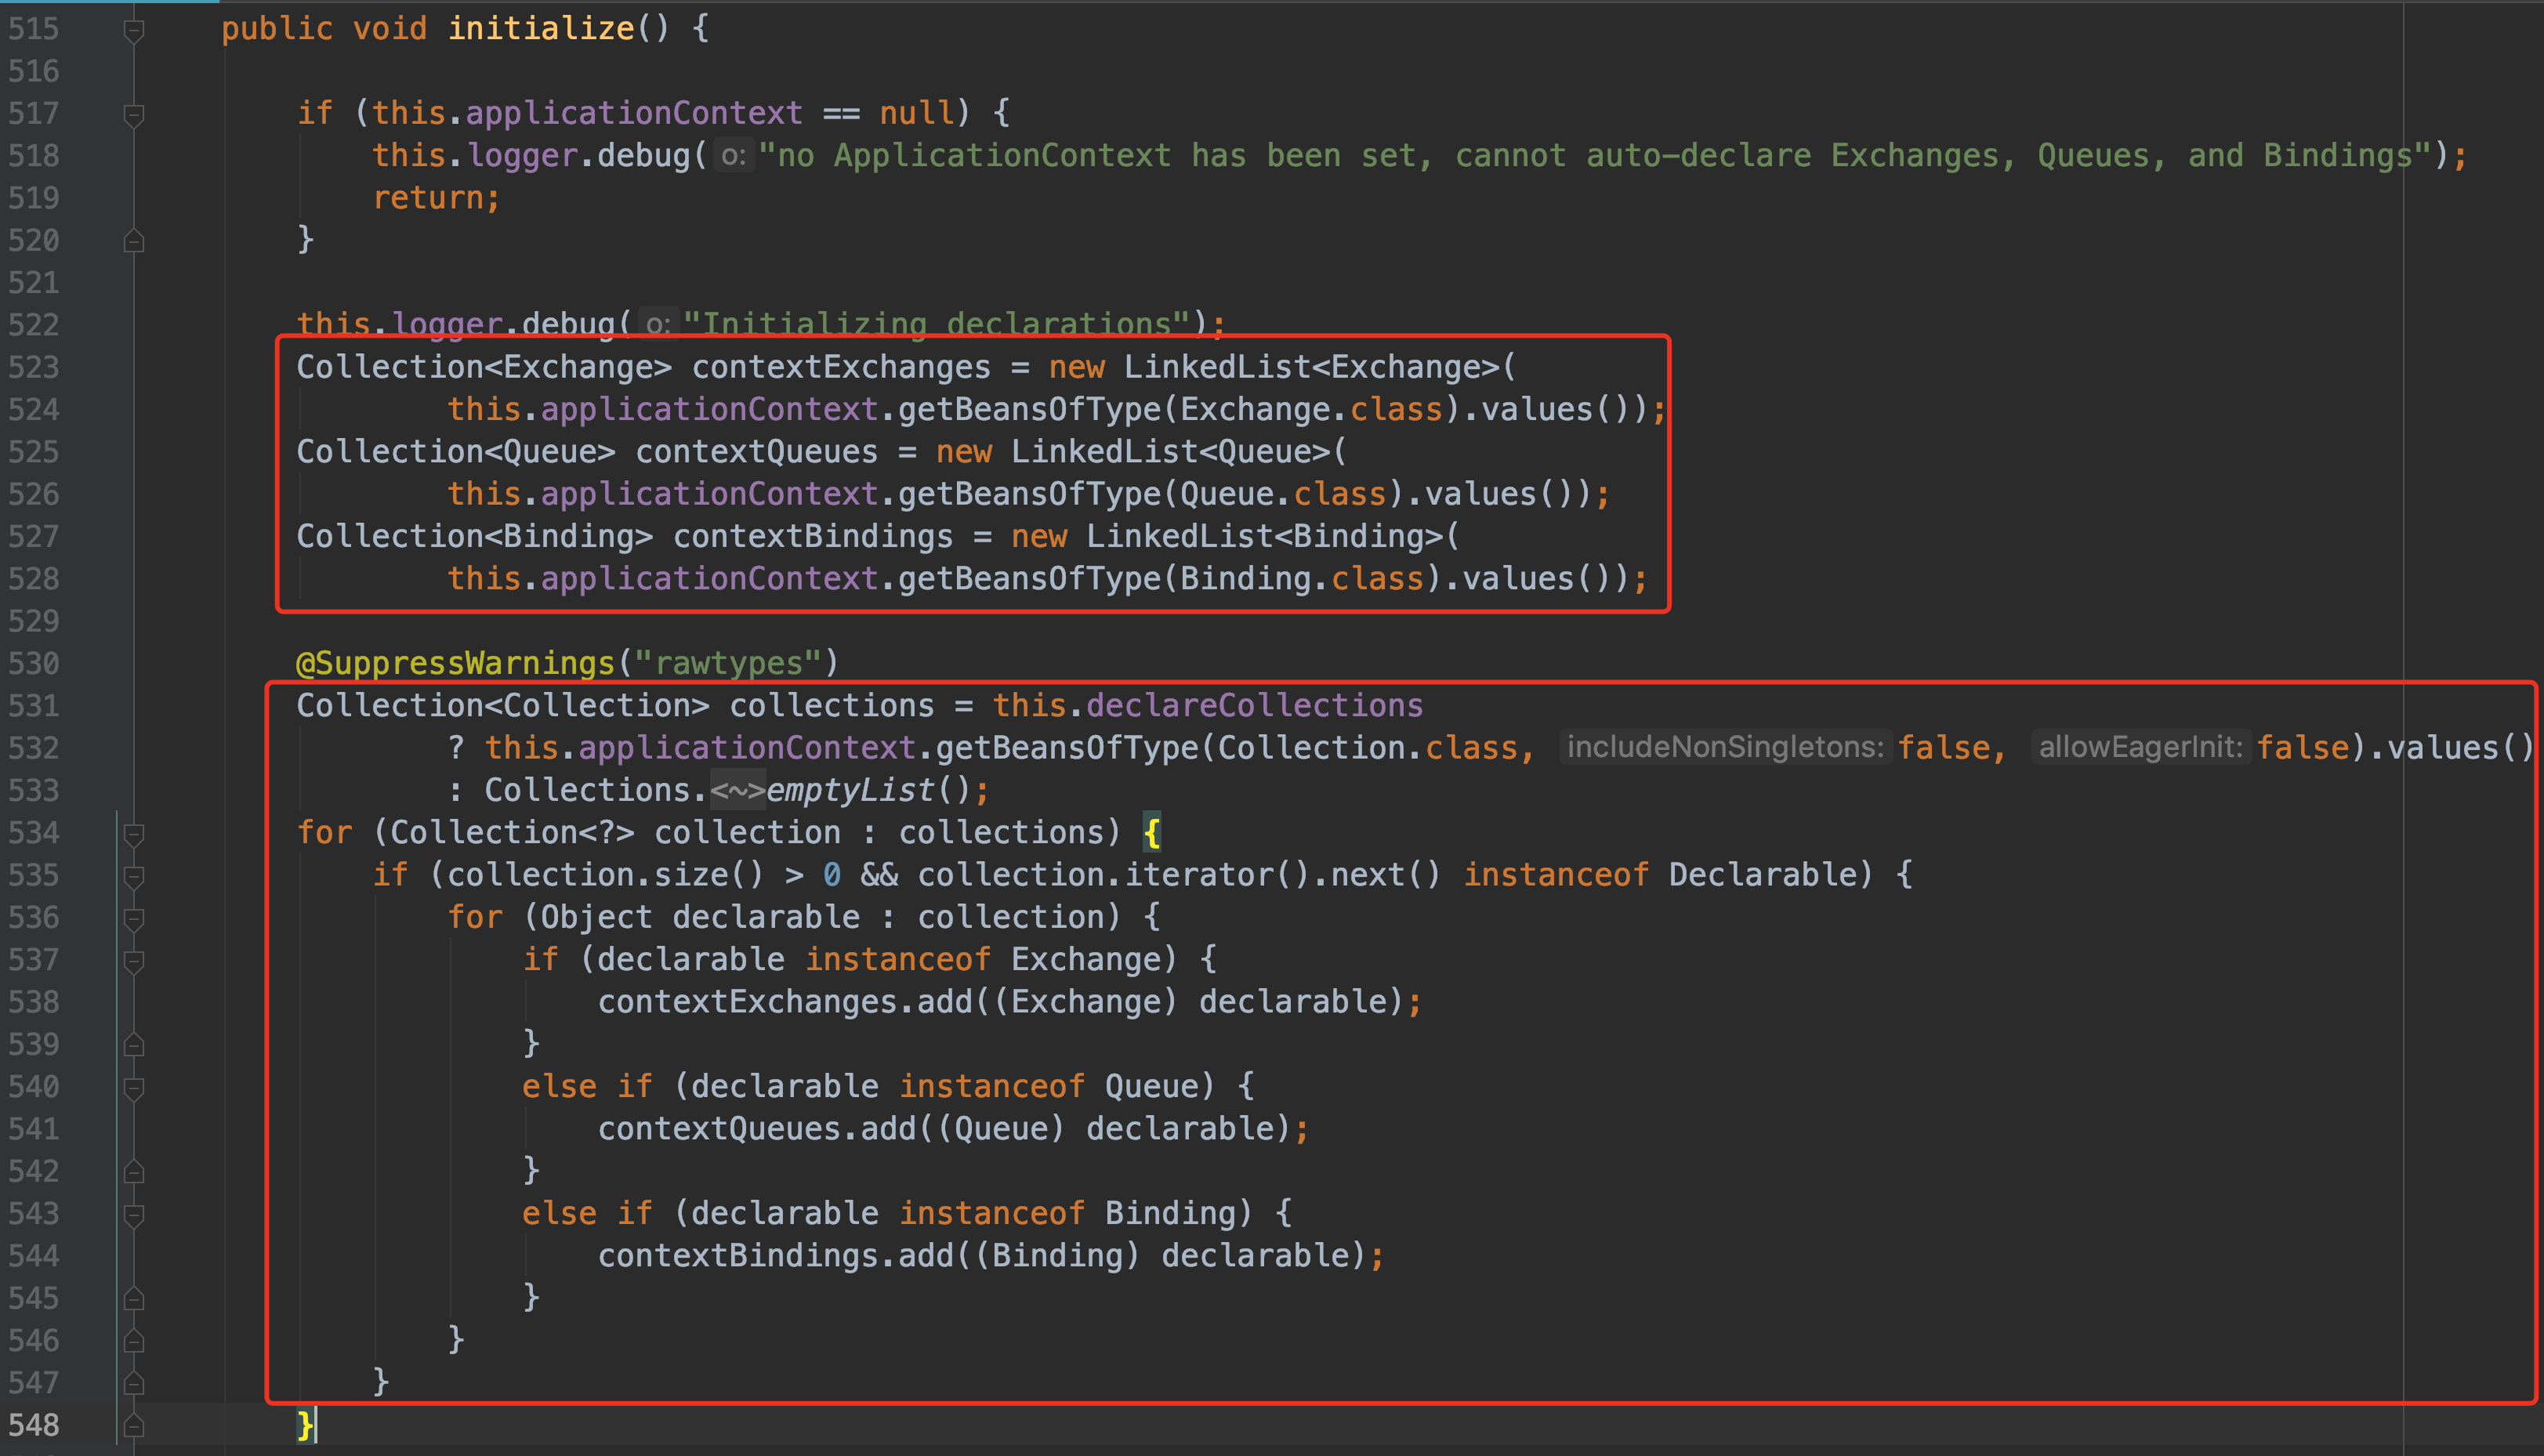
Task: Click the fold marker at line 536
Action: (x=133, y=919)
